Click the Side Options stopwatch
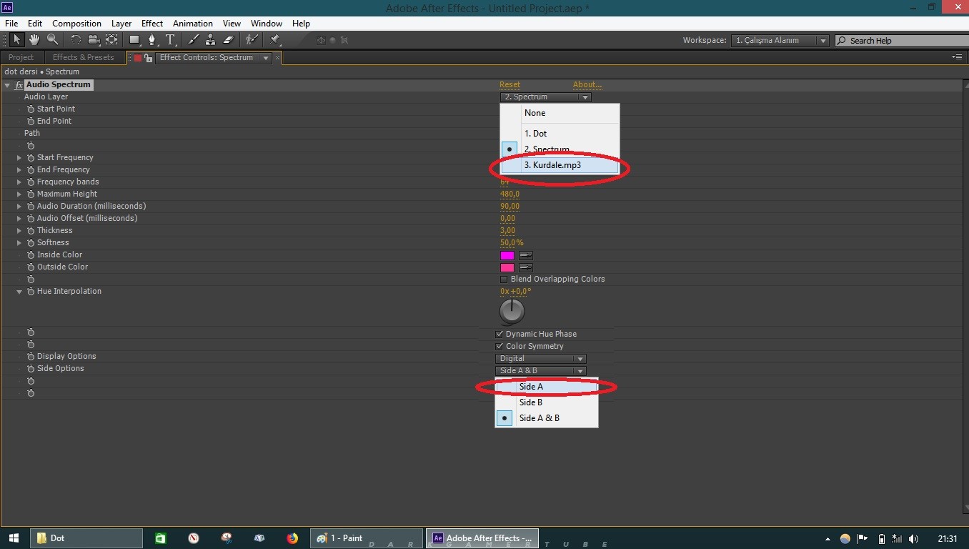969x549 pixels. 31,369
